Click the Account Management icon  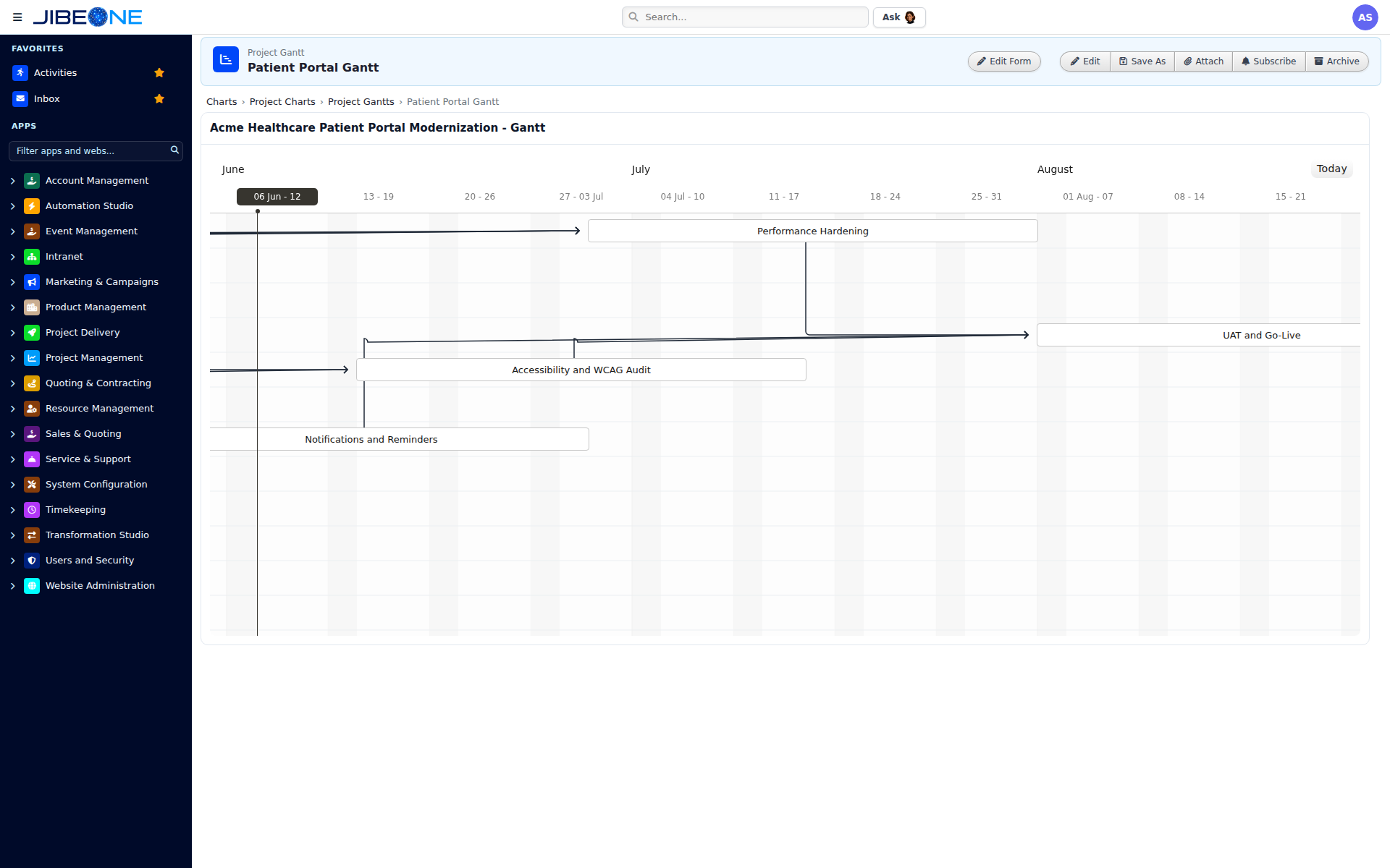coord(32,181)
